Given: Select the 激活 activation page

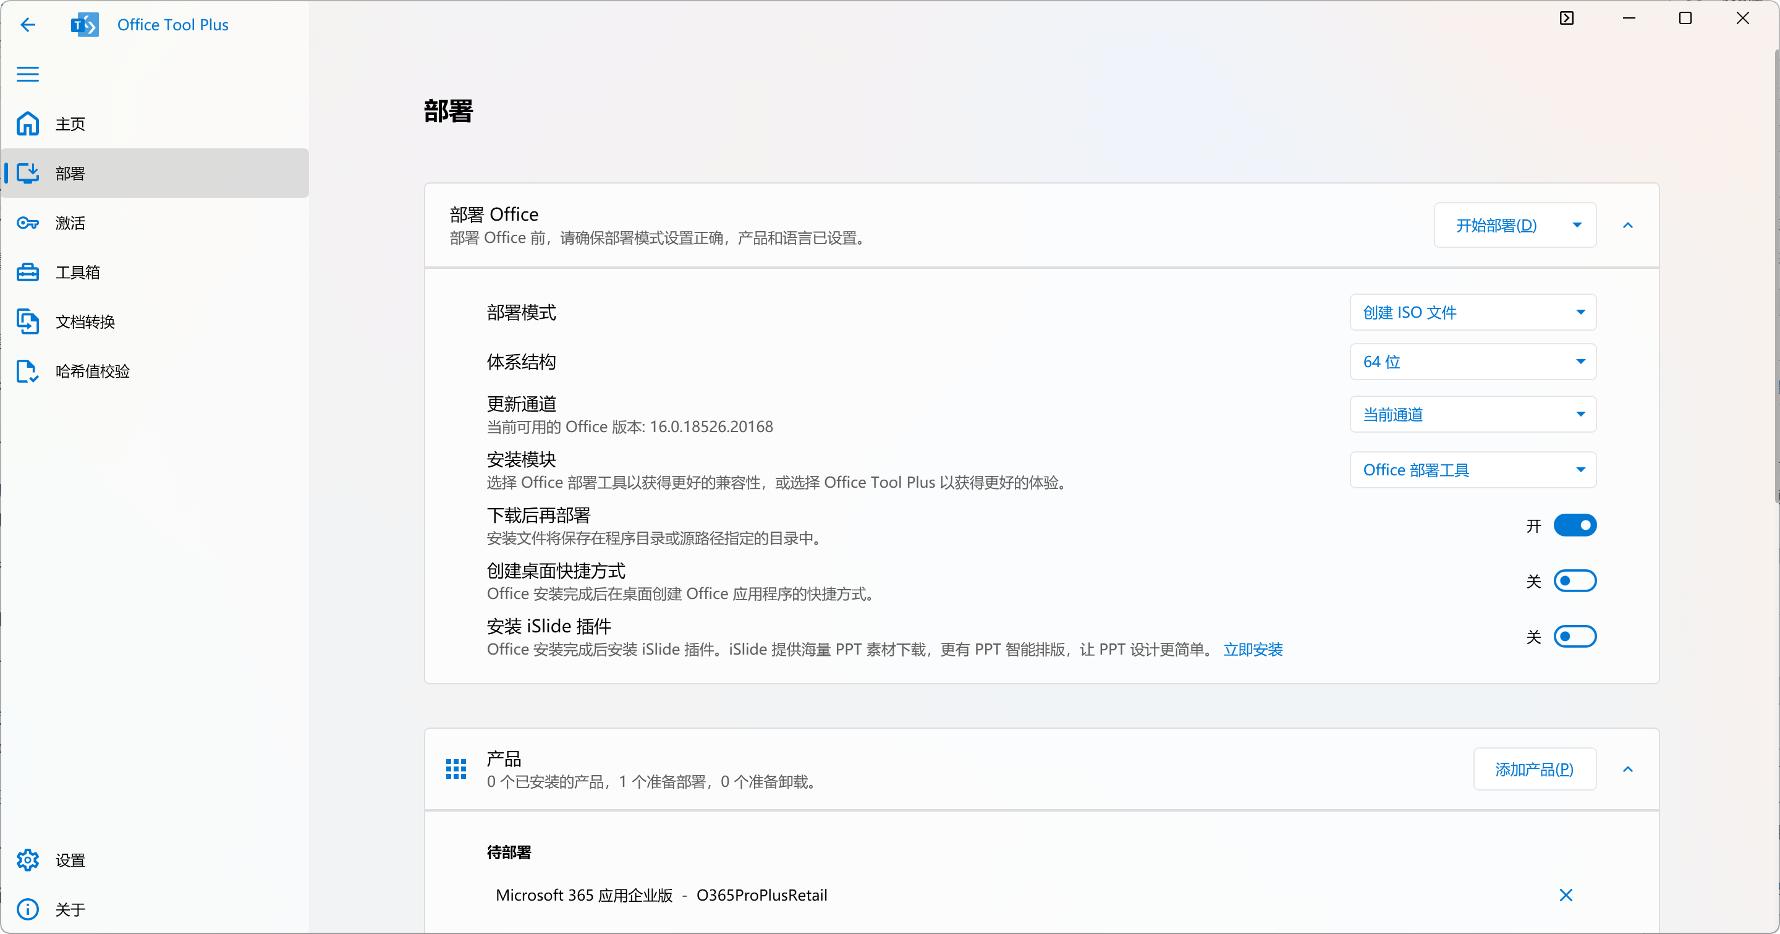Looking at the screenshot, I should tap(70, 223).
